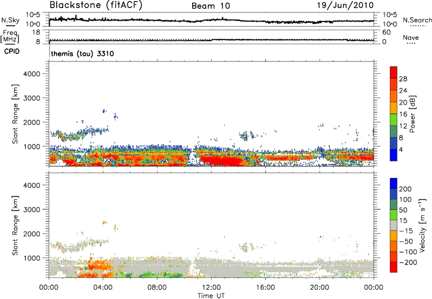The height and width of the screenshot is (299, 432).
Task: Click the Nave legend label
Action: [410, 37]
